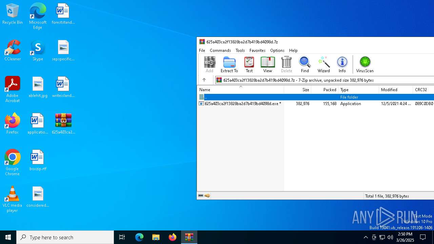Open Adobe Acrobat desktop shortcut

pyautogui.click(x=13, y=89)
